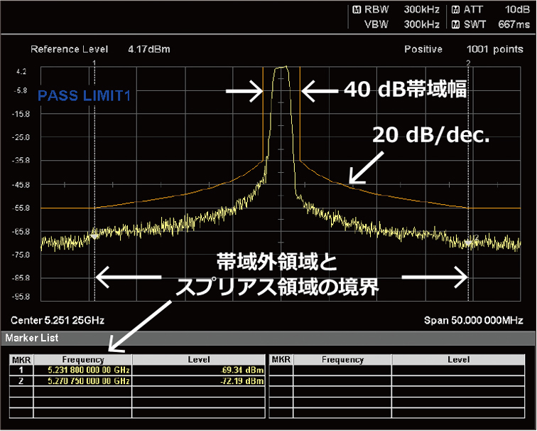This screenshot has width=537, height=431.
Task: Click the right table Level column header
Action: [459, 360]
